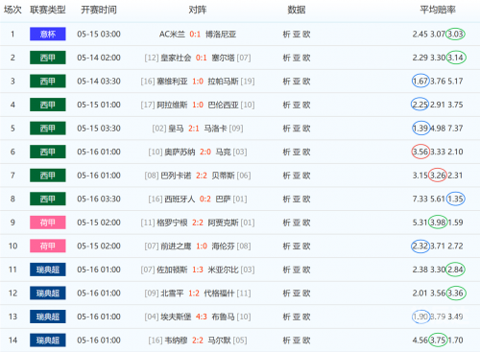This screenshot has height=352, width=480.
Task: Open the 亚 link in the 皇家社会 row
Action: [x=297, y=58]
